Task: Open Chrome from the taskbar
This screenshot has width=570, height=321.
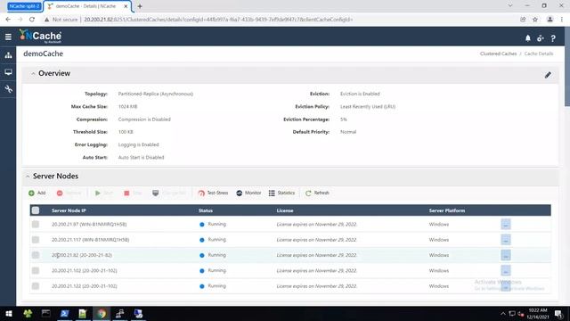Action: point(102,313)
